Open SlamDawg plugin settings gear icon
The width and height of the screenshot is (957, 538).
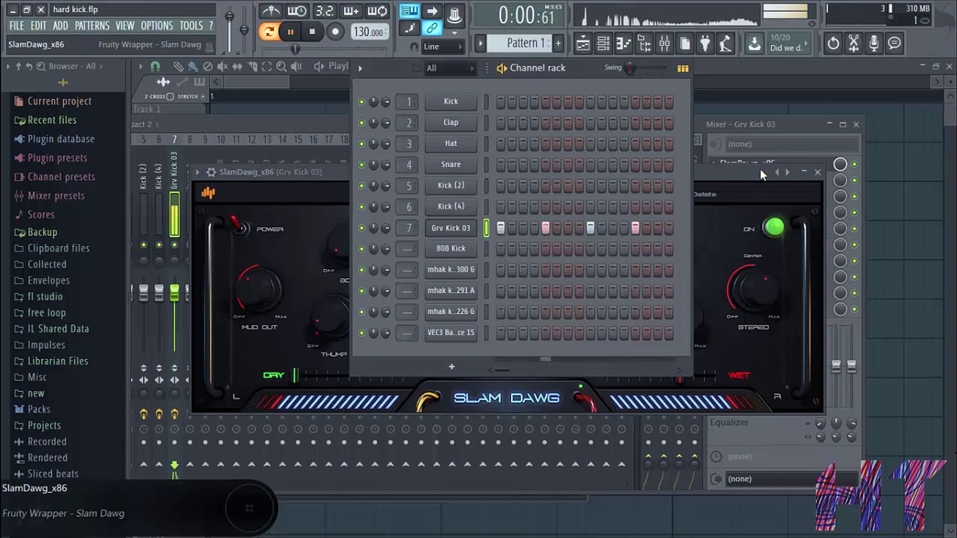(x=211, y=172)
